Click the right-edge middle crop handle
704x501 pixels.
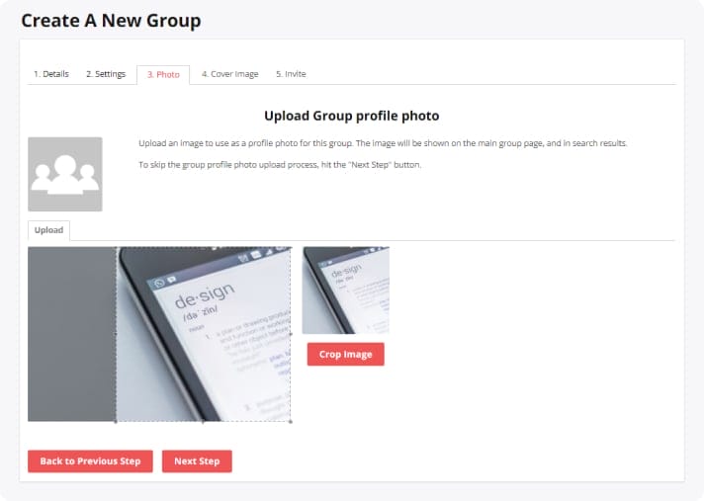click(291, 334)
